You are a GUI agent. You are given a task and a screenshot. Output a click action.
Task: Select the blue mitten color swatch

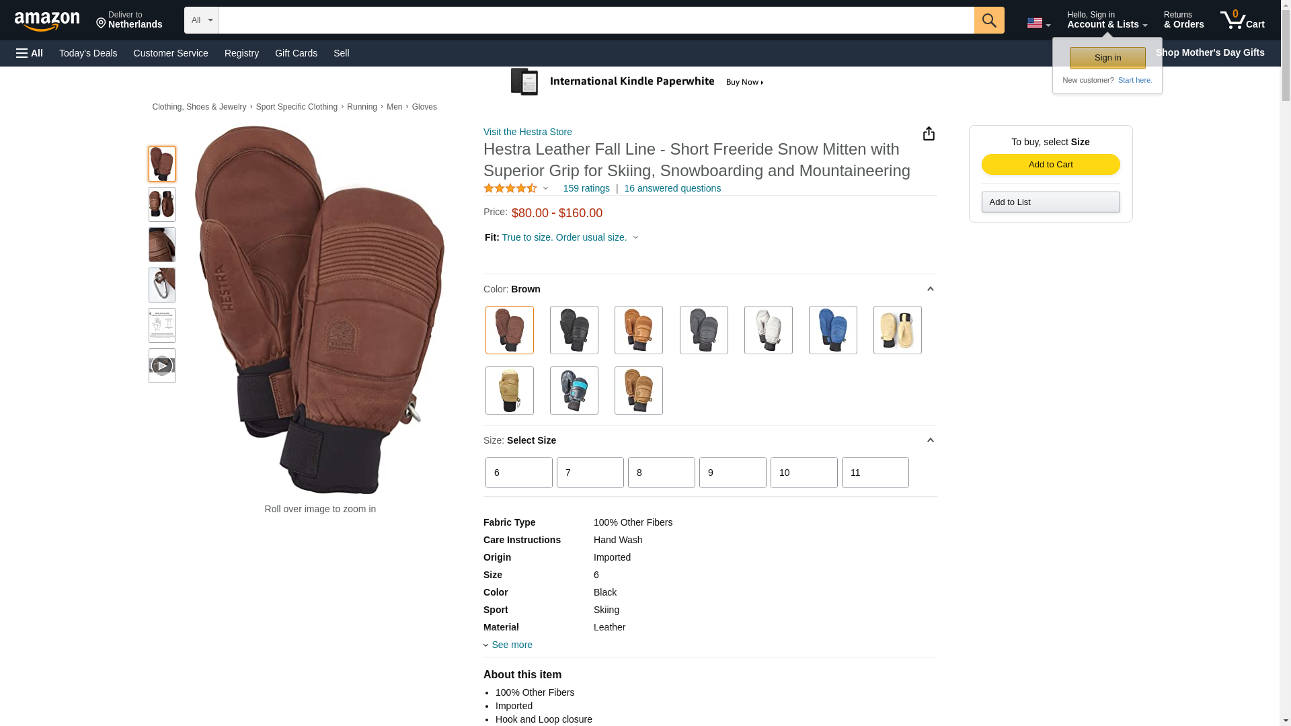click(x=833, y=330)
